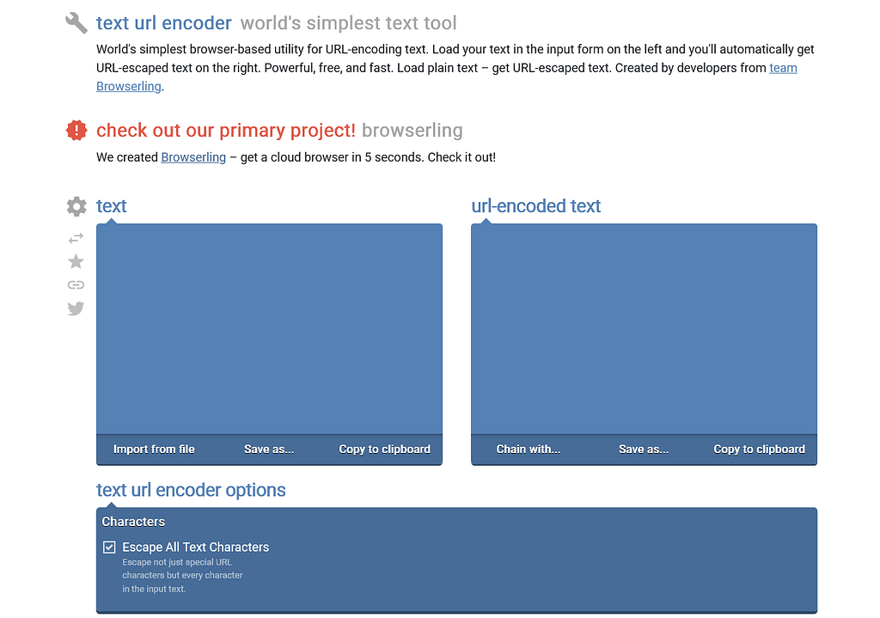Open the Chain with... option

(x=529, y=449)
